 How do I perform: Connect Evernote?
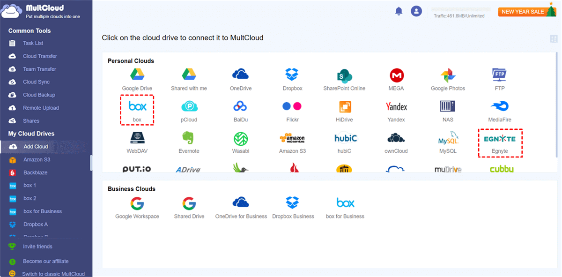click(x=189, y=138)
